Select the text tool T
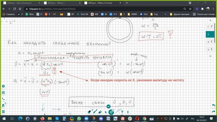The image size is (217, 122). (122, 112)
